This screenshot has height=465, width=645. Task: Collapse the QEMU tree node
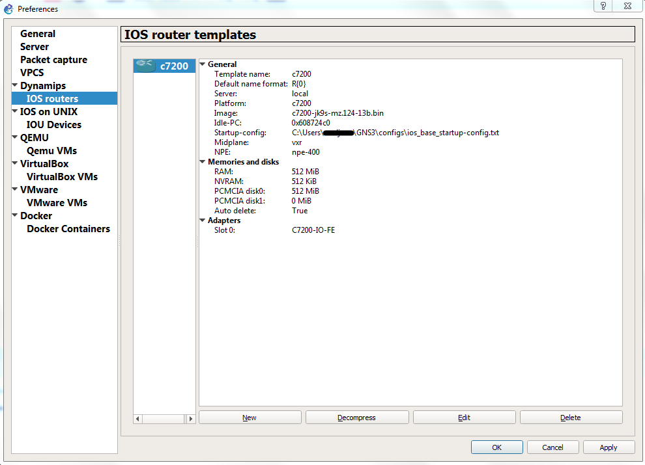tap(15, 137)
